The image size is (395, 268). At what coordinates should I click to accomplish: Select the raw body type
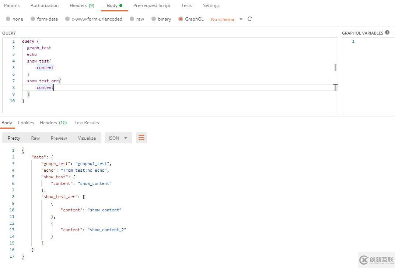coord(137,19)
